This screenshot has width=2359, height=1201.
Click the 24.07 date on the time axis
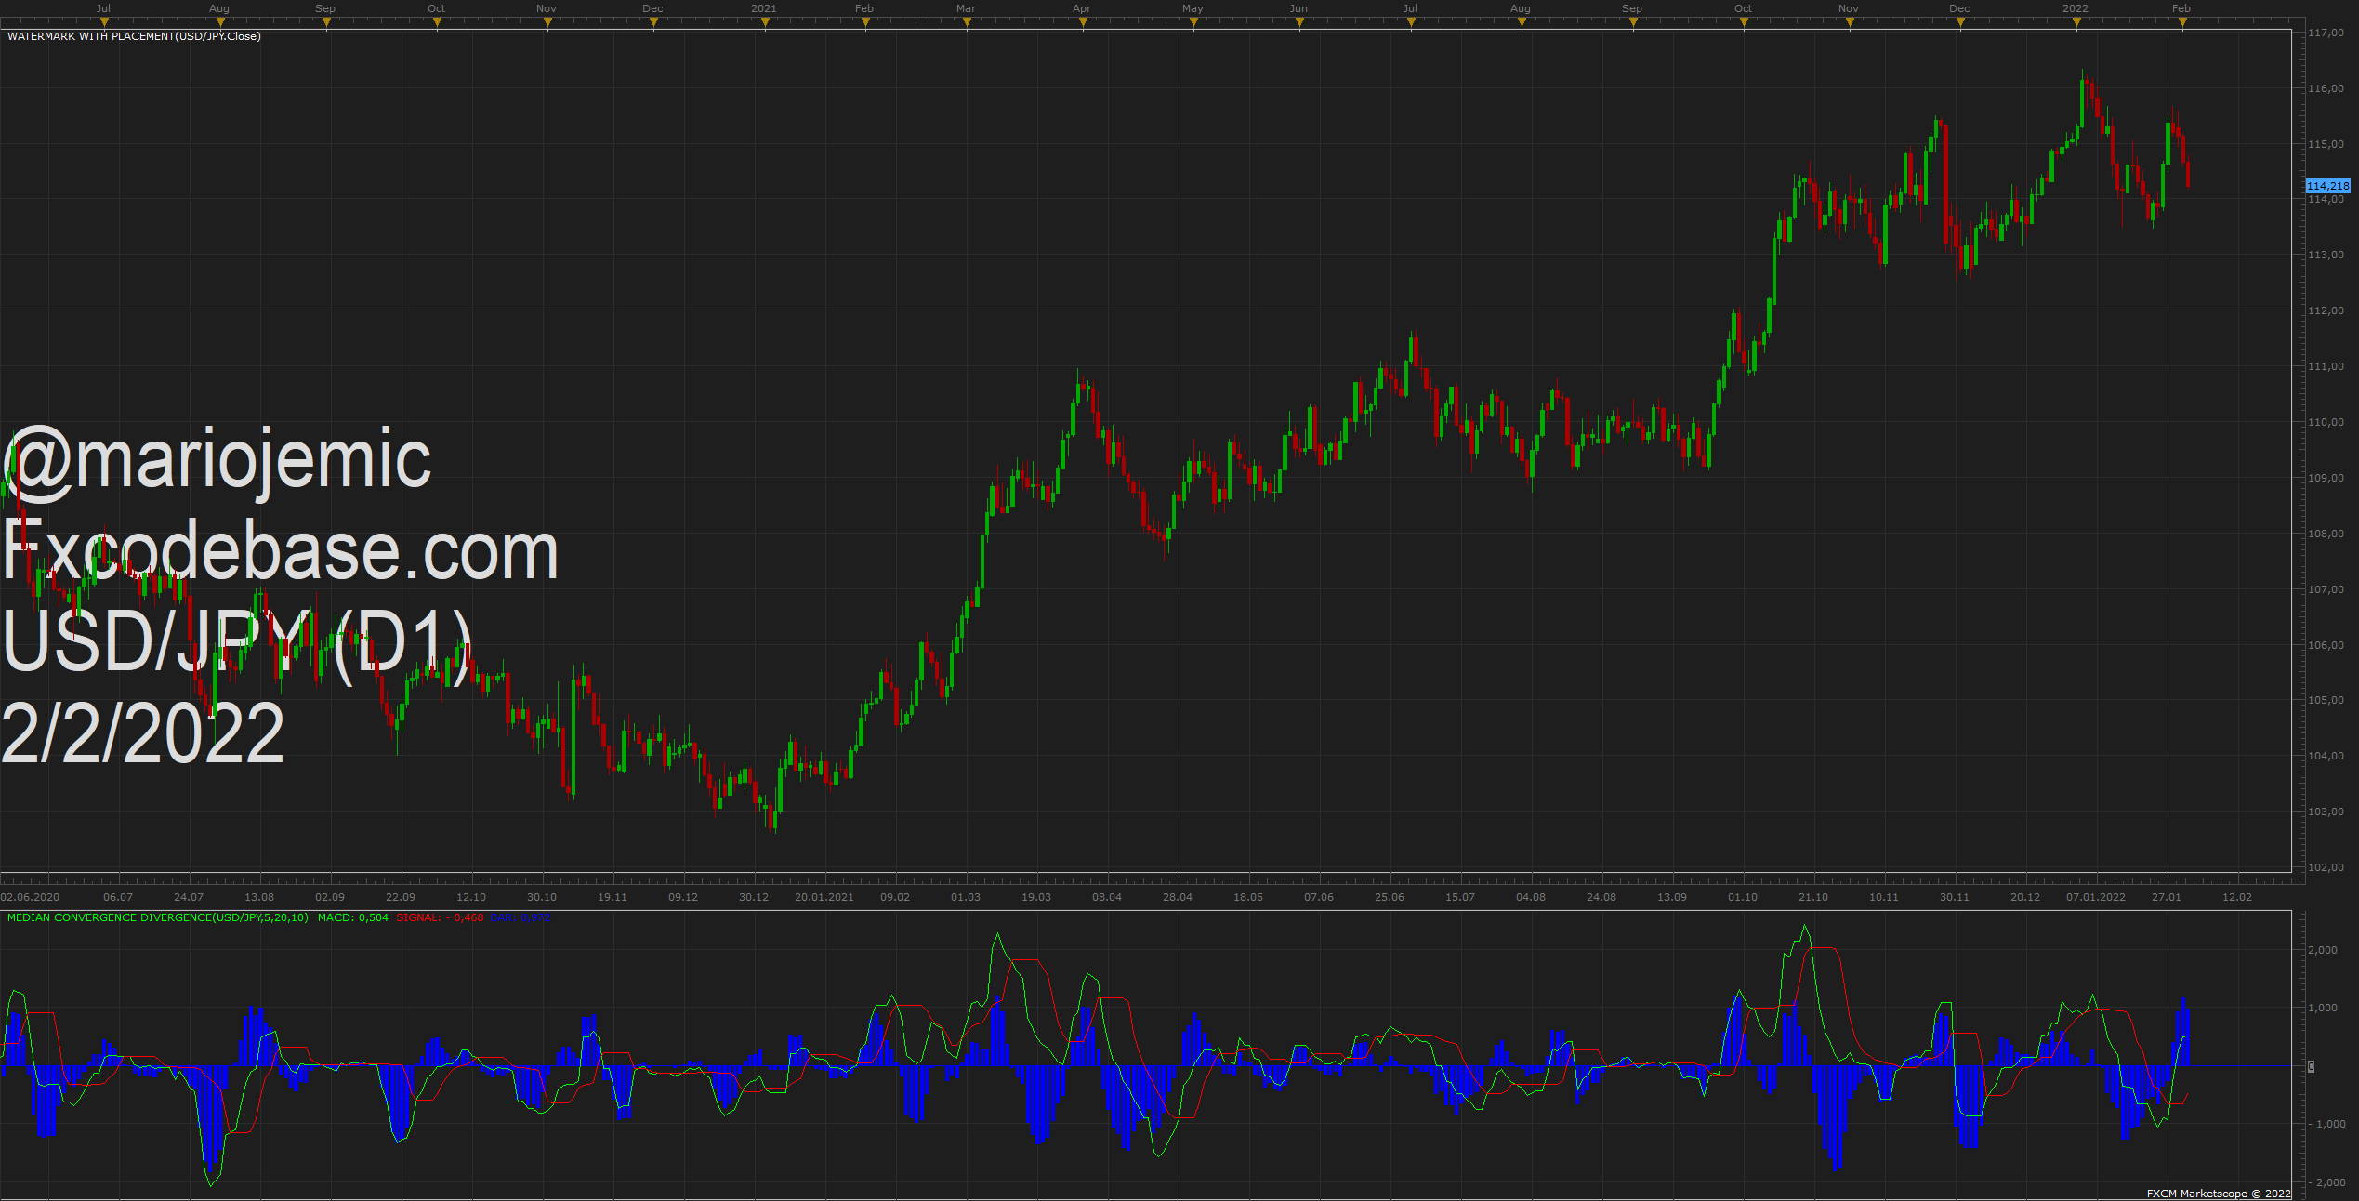point(189,897)
